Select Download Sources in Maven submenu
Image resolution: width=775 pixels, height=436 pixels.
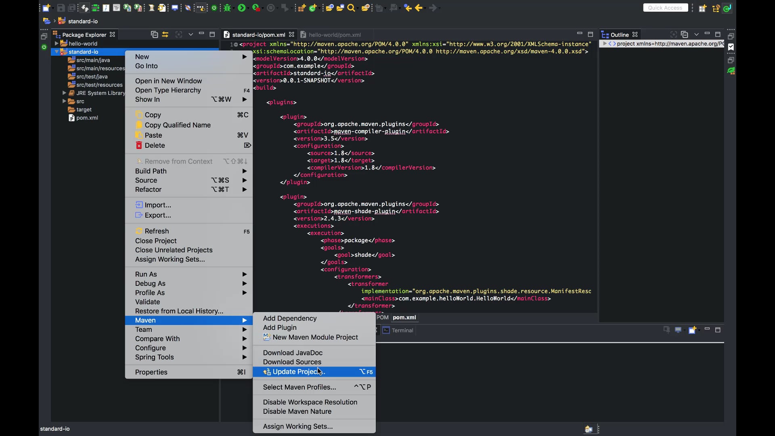pos(292,362)
